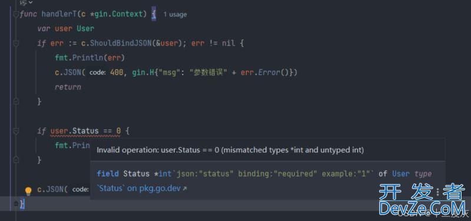
Task: Collapse the if user.Status block in the gutter
Action: (x=16, y=131)
